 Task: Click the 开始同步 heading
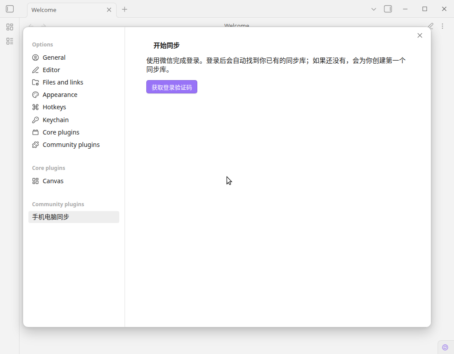click(167, 46)
